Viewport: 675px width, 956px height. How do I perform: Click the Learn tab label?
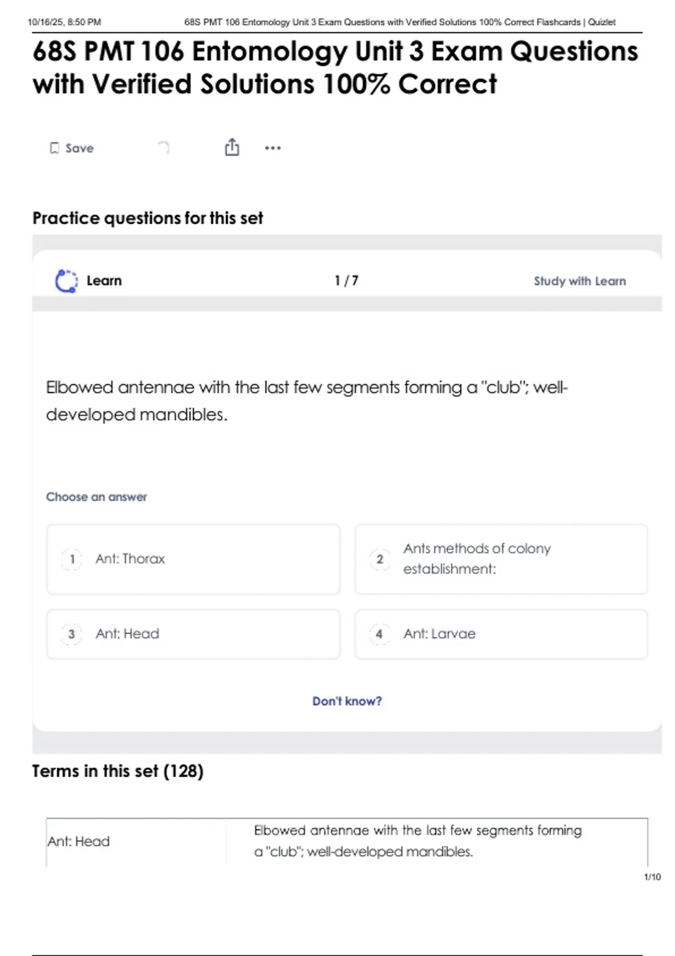click(104, 281)
